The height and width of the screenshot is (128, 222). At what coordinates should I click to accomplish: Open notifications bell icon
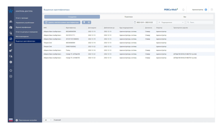183,10
